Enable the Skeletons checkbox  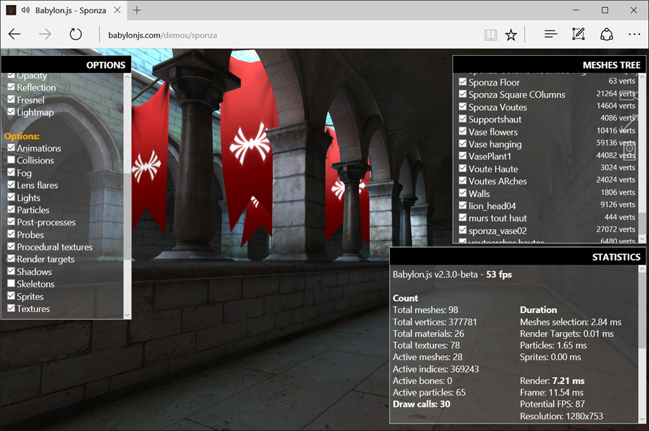coord(11,283)
